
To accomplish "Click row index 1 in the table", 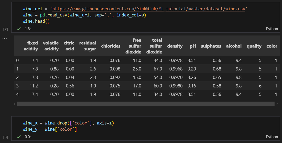I will [17, 69].
